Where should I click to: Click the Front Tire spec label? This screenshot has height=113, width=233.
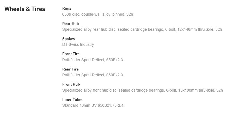coord(71,54)
